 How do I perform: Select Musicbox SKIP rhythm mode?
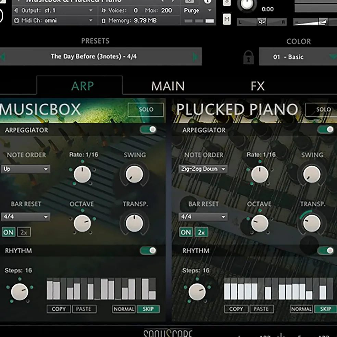coord(148,309)
